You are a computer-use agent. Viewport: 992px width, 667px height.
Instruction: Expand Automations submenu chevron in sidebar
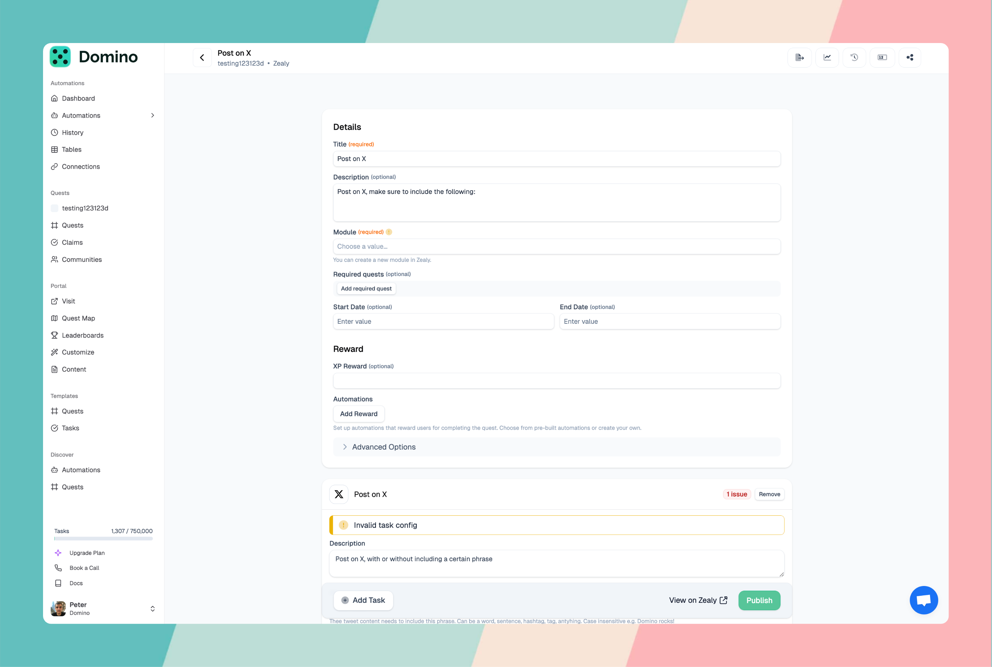click(153, 115)
